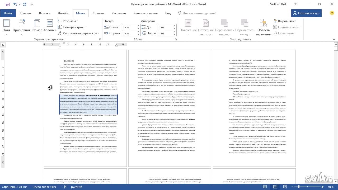This screenshot has height=190, width=338.
Task: Switch to the Рассылки tab
Action: [119, 13]
